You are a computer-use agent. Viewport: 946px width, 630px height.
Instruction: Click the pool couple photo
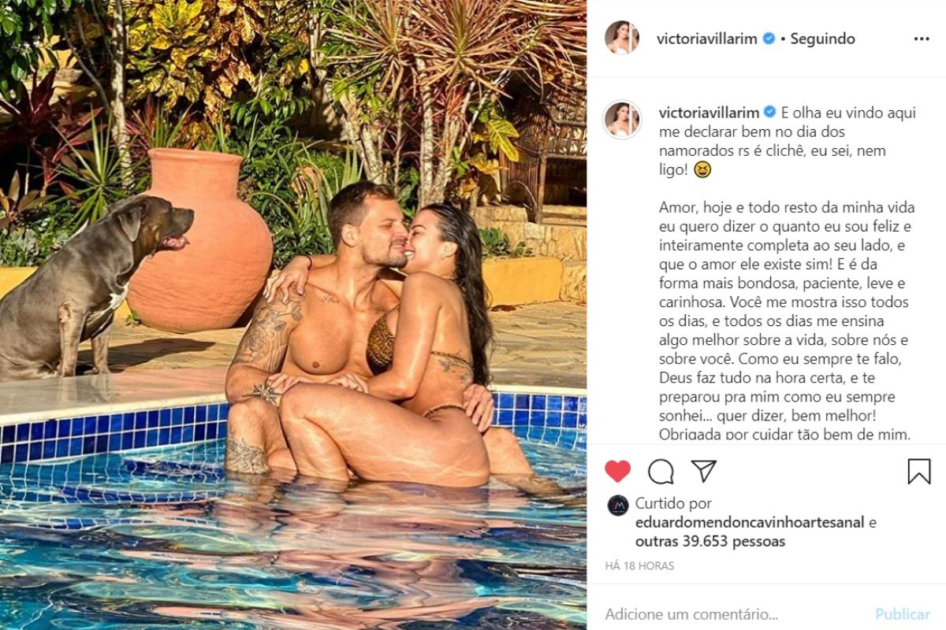coord(293,315)
